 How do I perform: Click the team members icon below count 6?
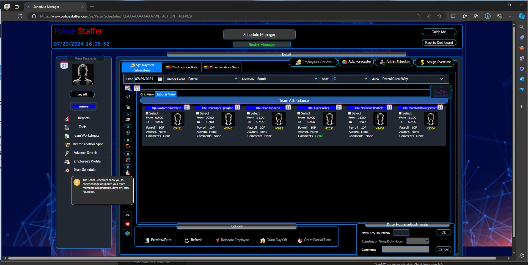(128, 120)
